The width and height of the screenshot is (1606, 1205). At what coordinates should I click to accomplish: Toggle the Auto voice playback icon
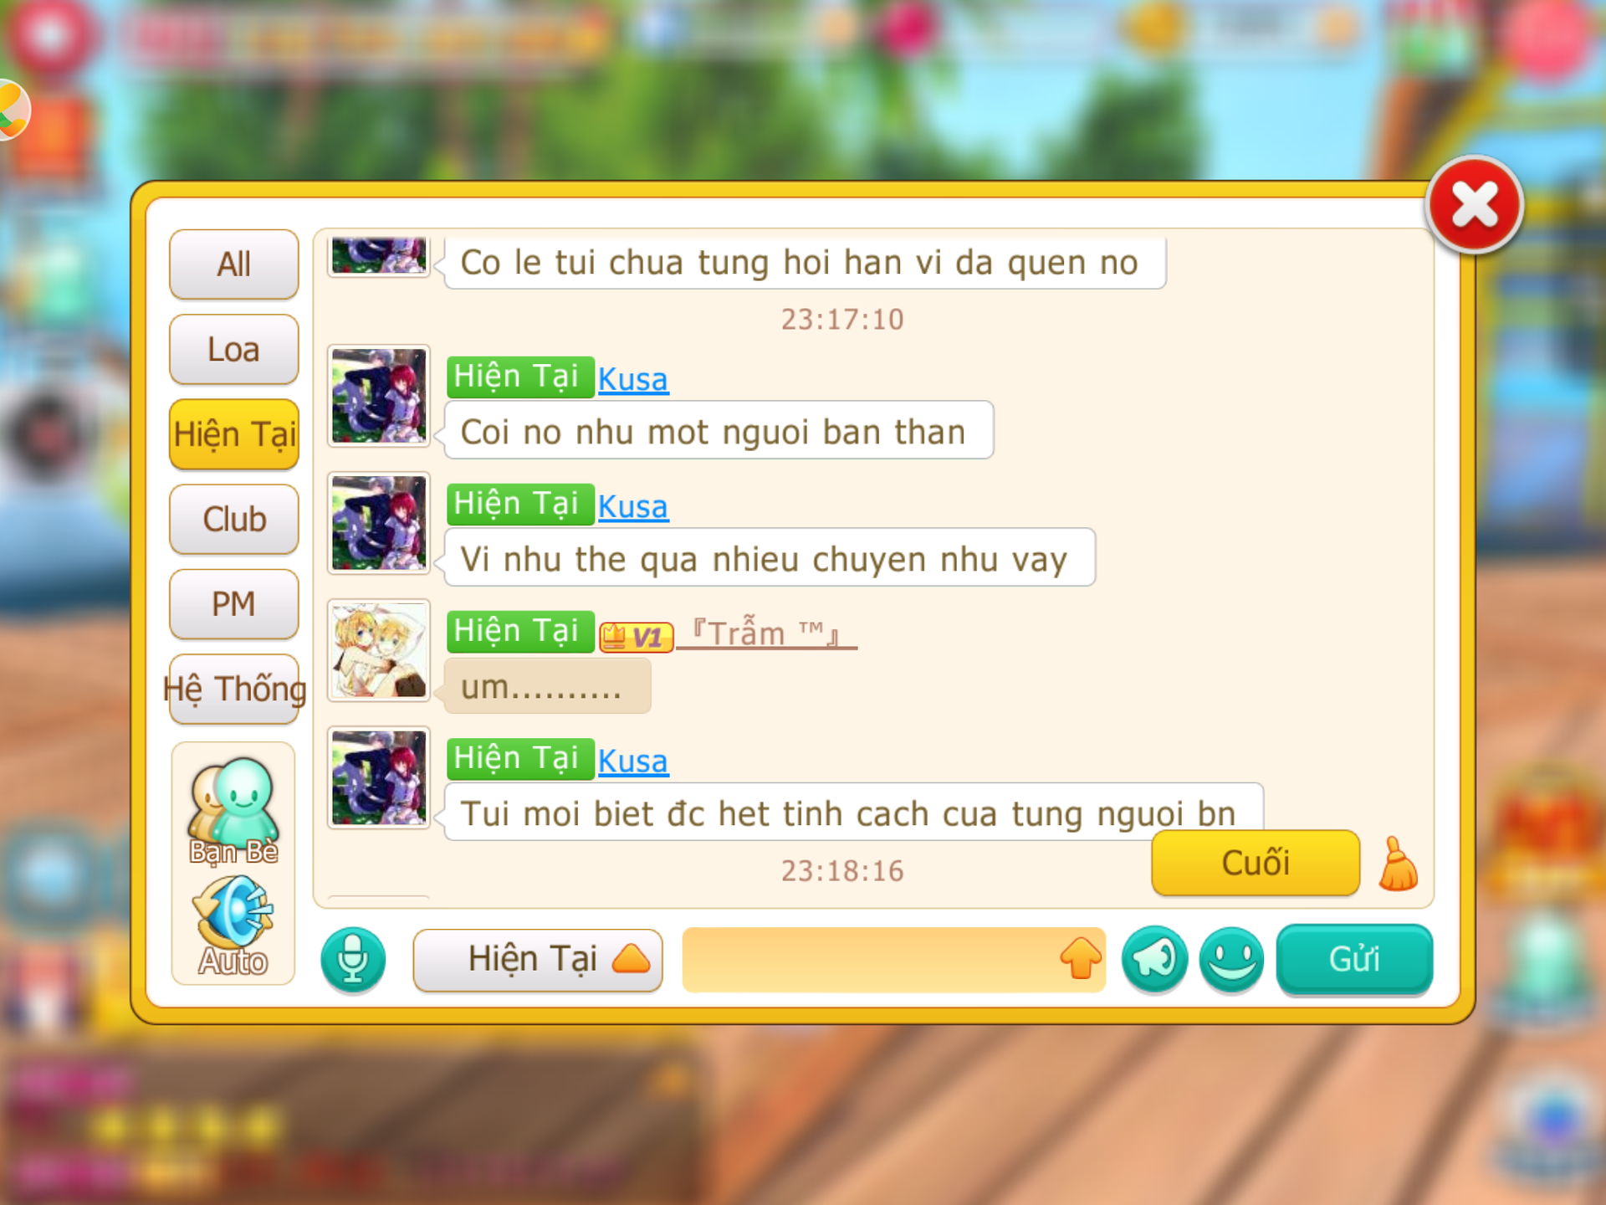[233, 926]
